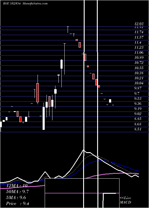Select the 5MA : 9.6 legend entry
The image size is (149, 208).
[x=16, y=198]
